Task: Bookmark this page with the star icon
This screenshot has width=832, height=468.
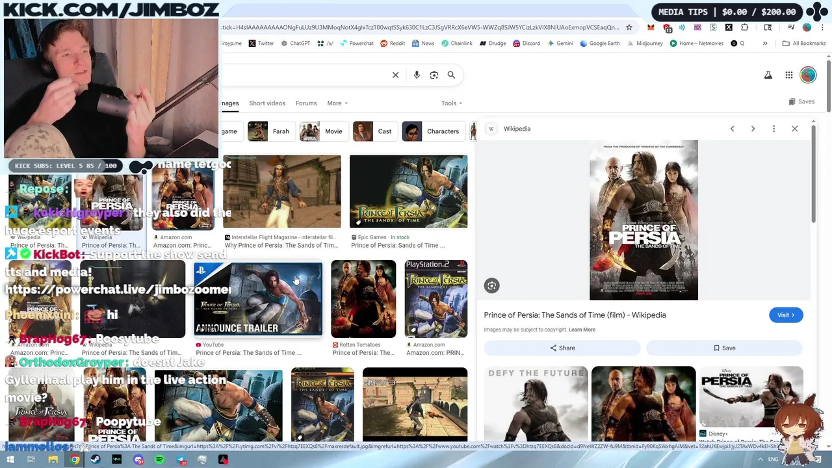Action: click(x=629, y=27)
